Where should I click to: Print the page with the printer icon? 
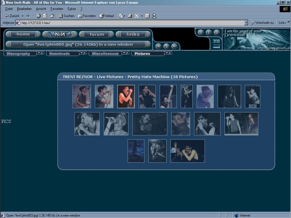coord(130,16)
